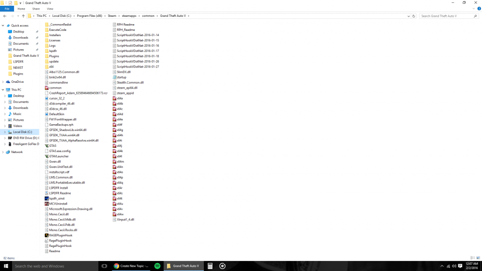Open the Share ribbon tab
The height and width of the screenshot is (271, 482).
coord(36,9)
